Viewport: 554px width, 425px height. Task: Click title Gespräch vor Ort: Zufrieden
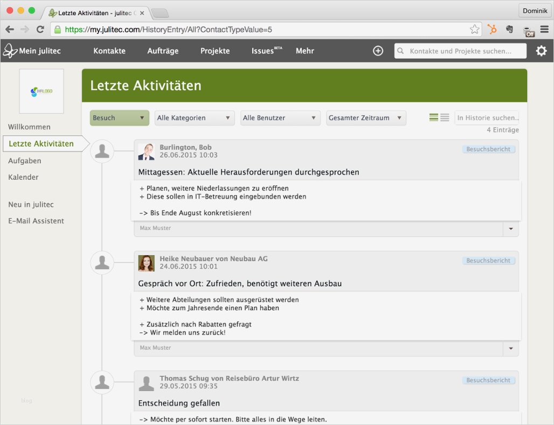[x=240, y=283]
